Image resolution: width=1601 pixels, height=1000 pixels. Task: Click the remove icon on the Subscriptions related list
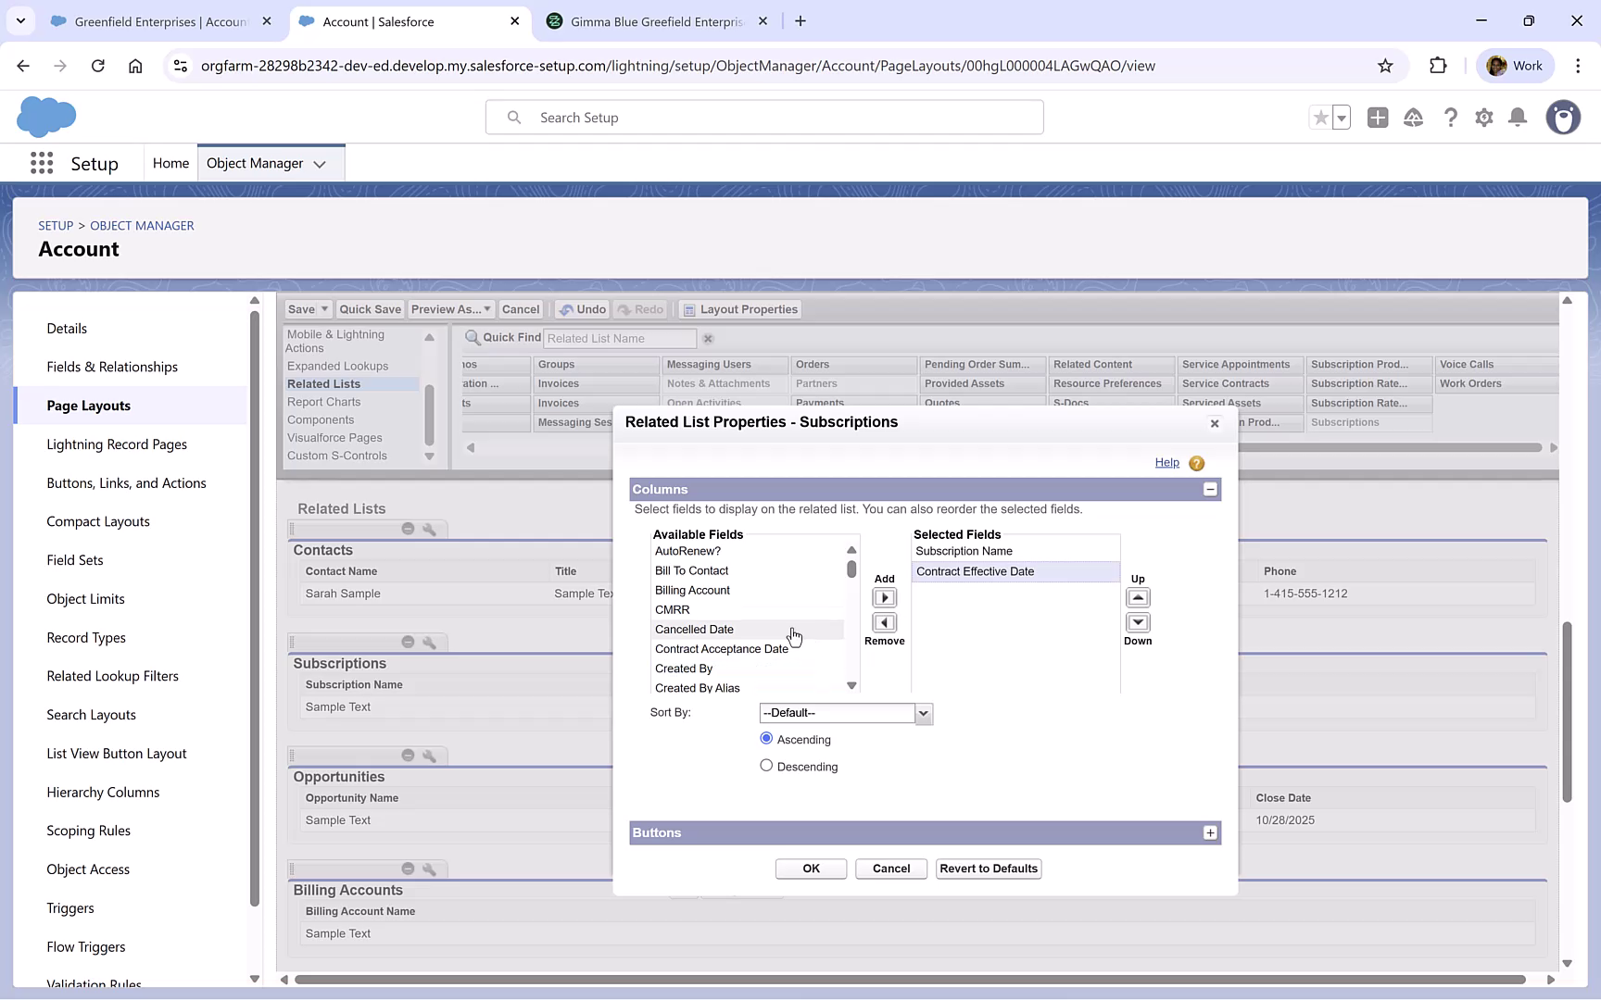click(407, 642)
